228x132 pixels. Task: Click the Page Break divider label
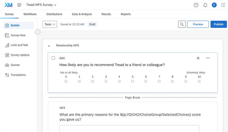click(133, 97)
